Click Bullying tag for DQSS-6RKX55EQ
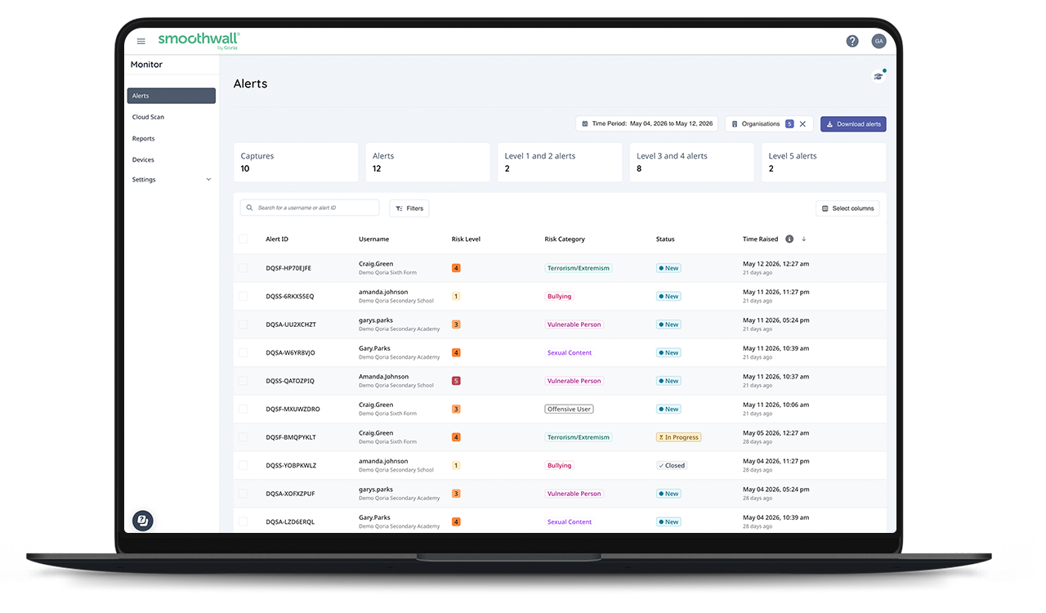1046x613 pixels. coord(560,297)
